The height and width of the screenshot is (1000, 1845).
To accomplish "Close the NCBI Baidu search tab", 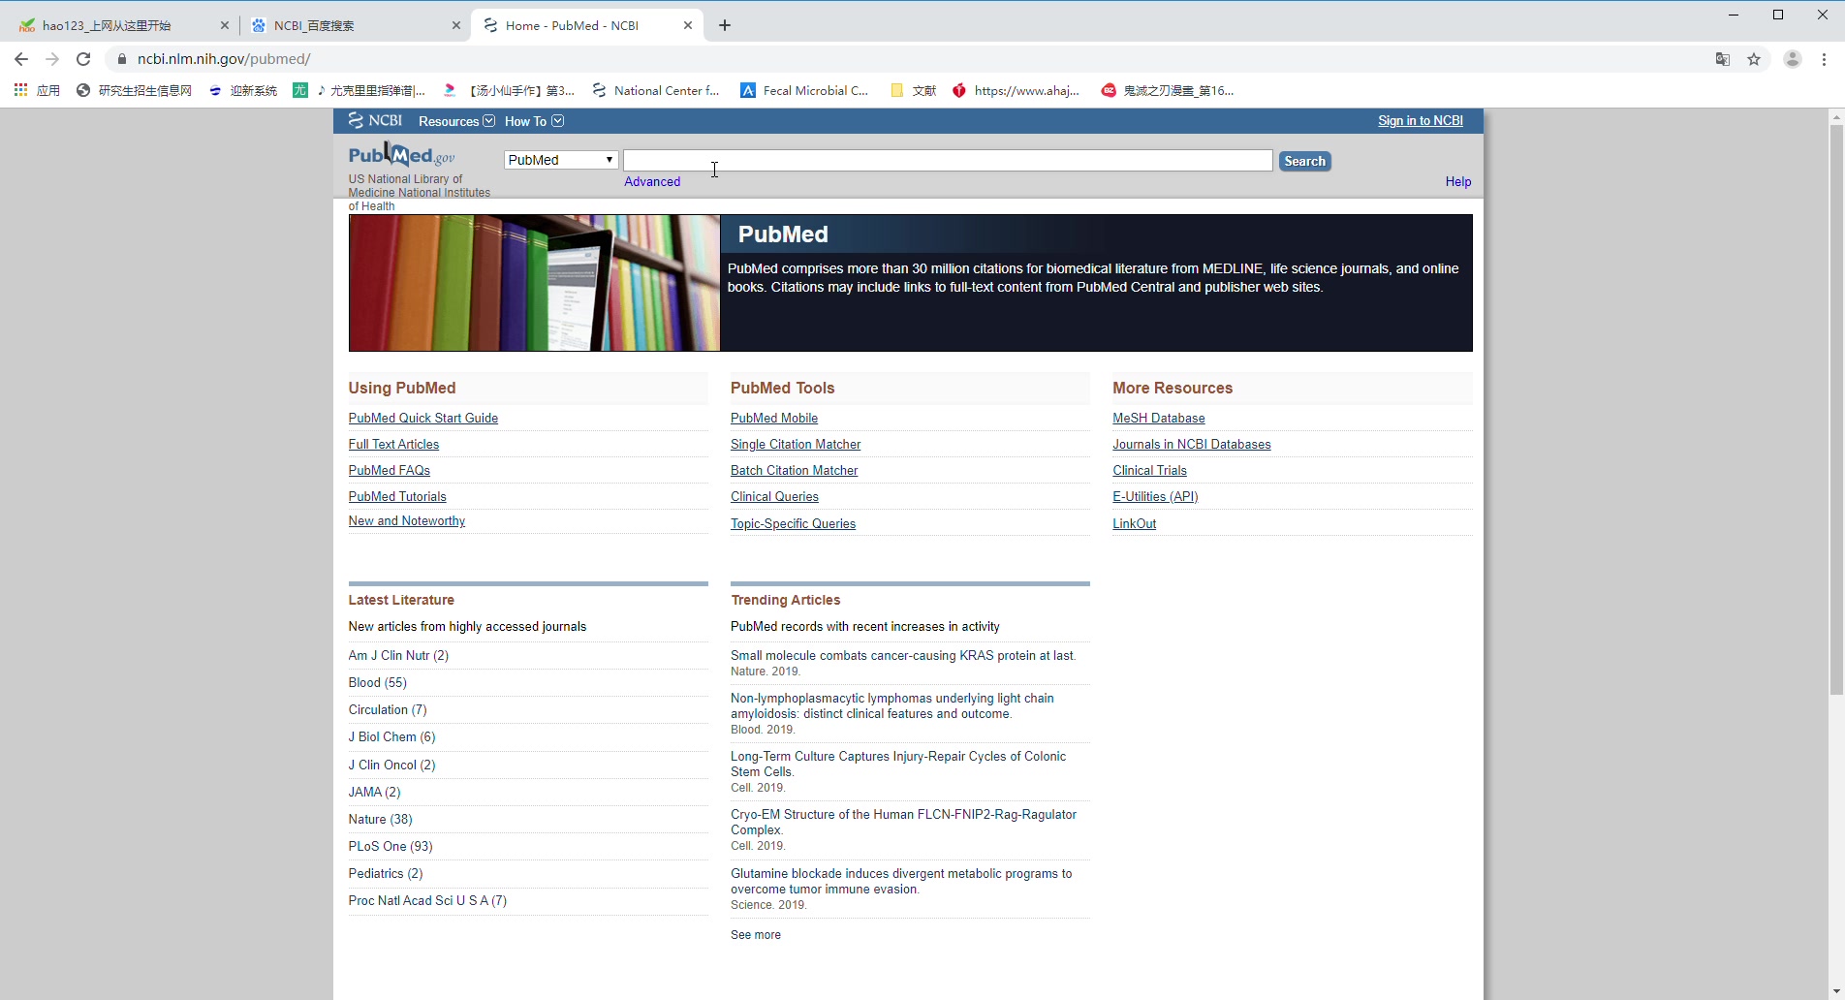I will coord(456,25).
